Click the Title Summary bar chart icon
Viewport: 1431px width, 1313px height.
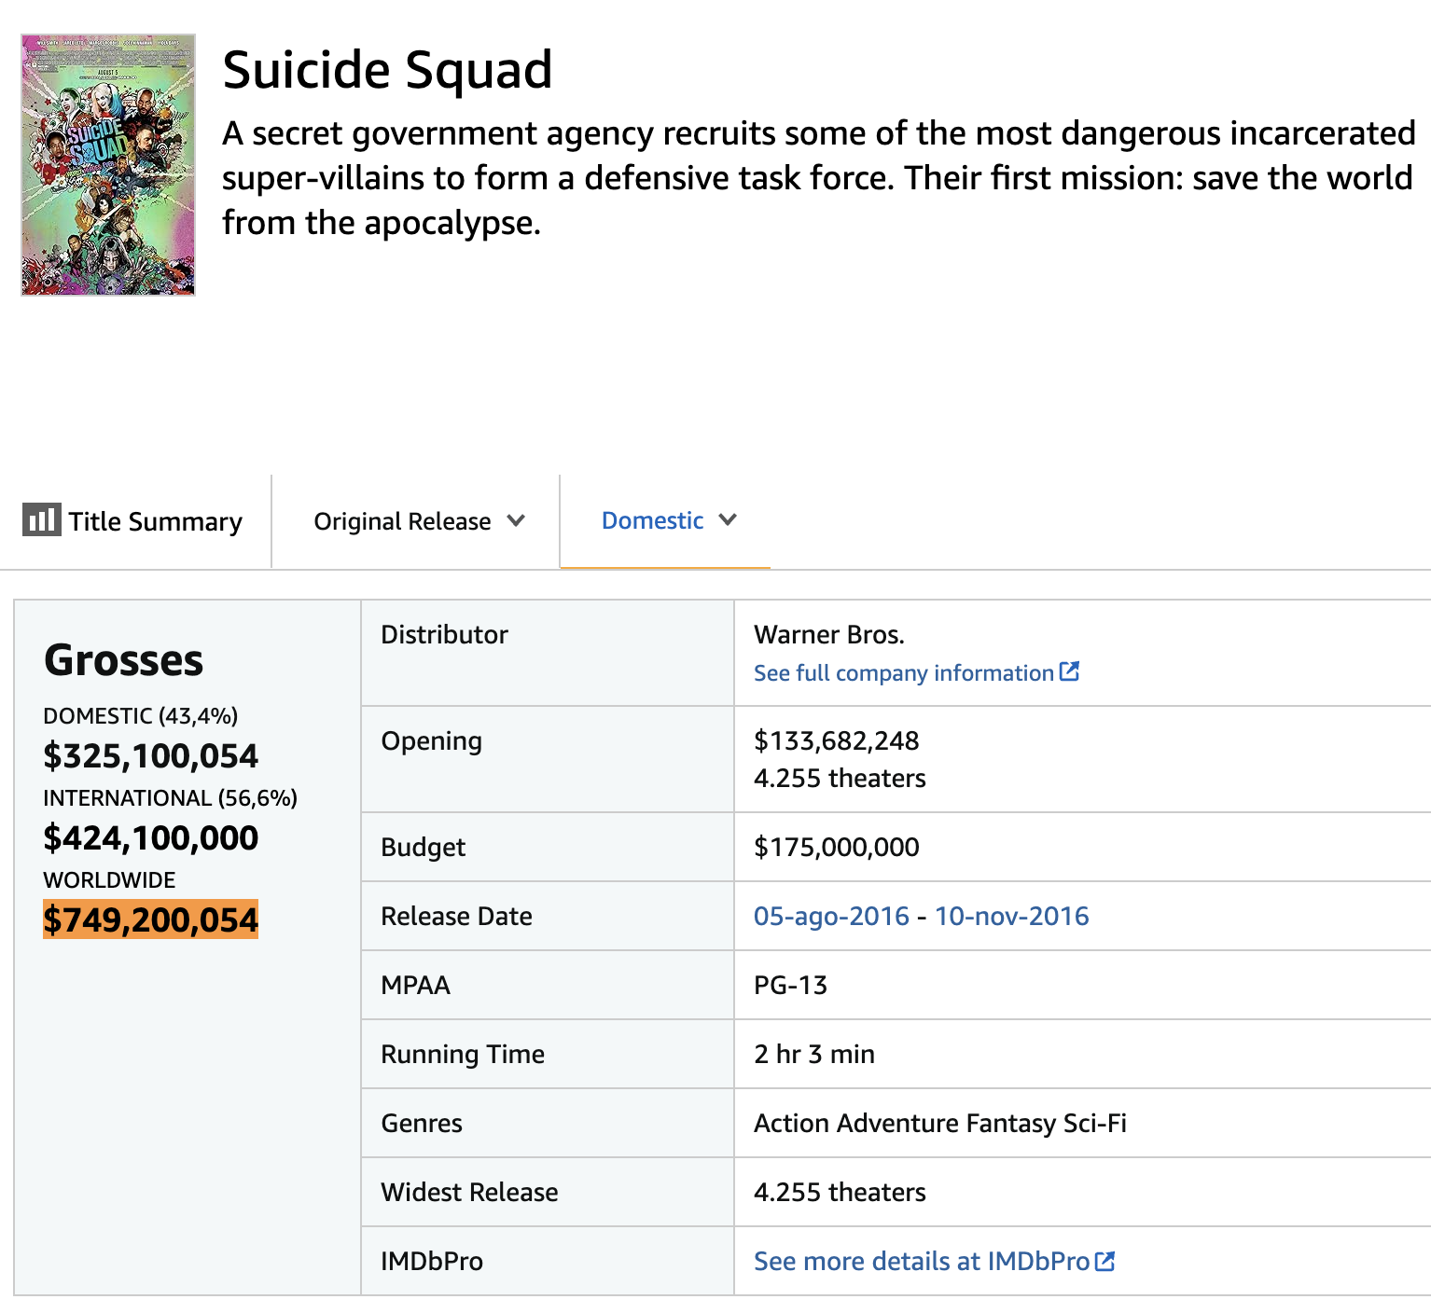pos(41,519)
